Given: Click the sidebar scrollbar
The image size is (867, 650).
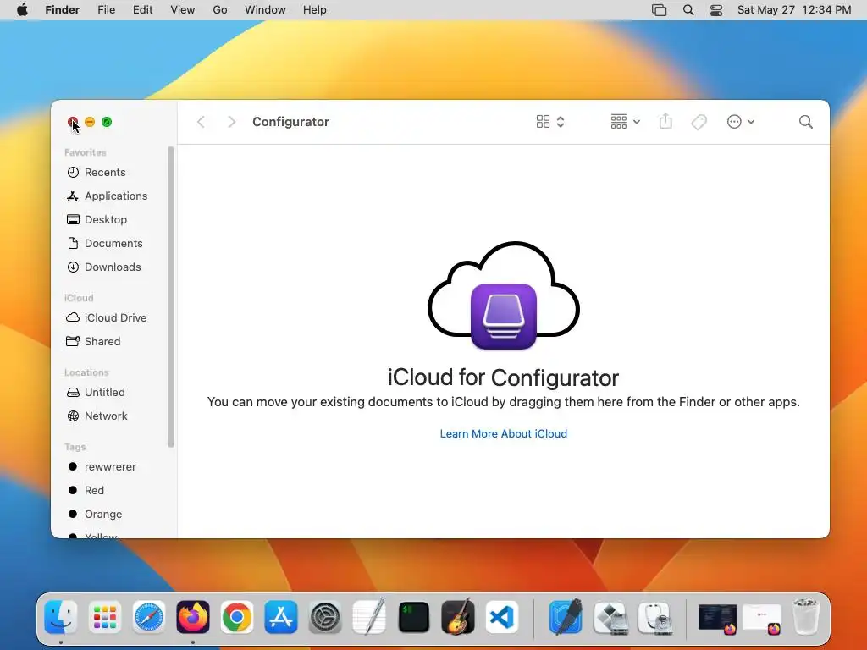Looking at the screenshot, I should (x=171, y=297).
